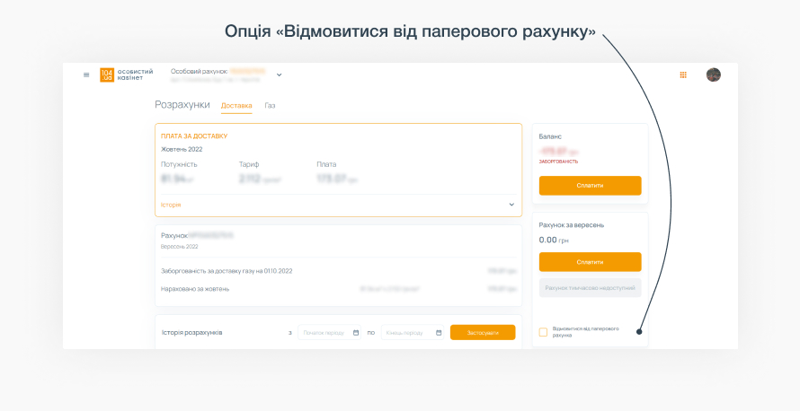
Task: Click the ПЛАТА ЗА ДОСТАВКУ card heading
Action: [x=194, y=136]
